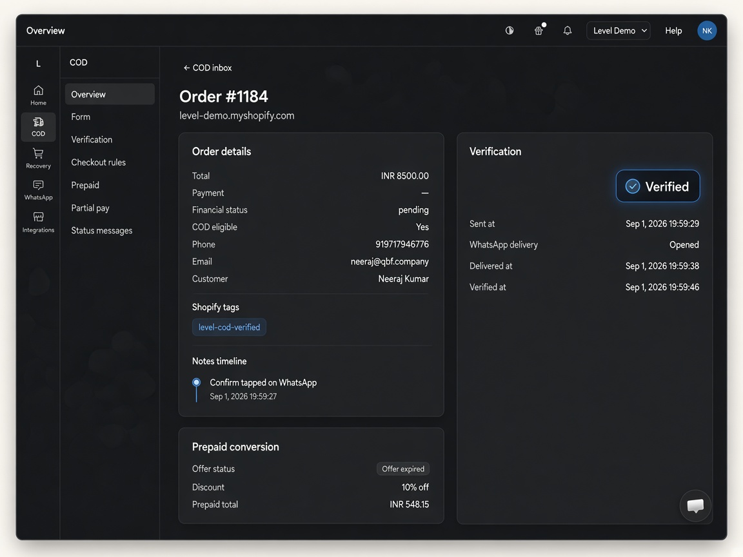
Task: Select the phone number 919717946776
Action: [402, 244]
